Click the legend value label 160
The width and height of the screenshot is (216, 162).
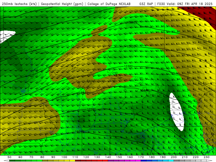(130, 157)
